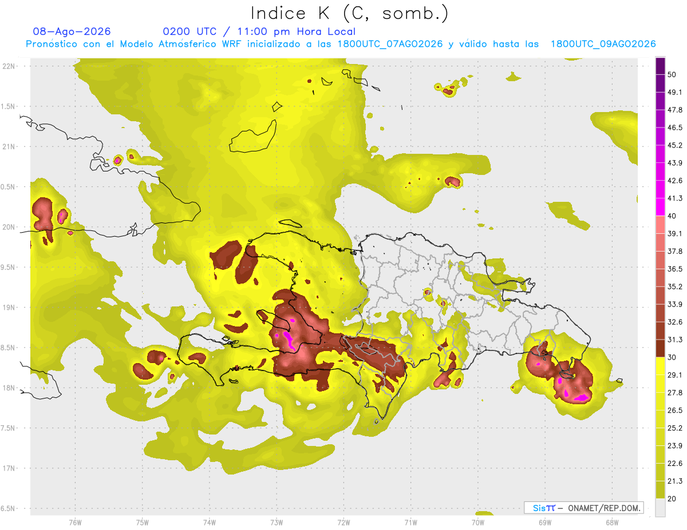Click the "17N" latitude label

[9, 468]
